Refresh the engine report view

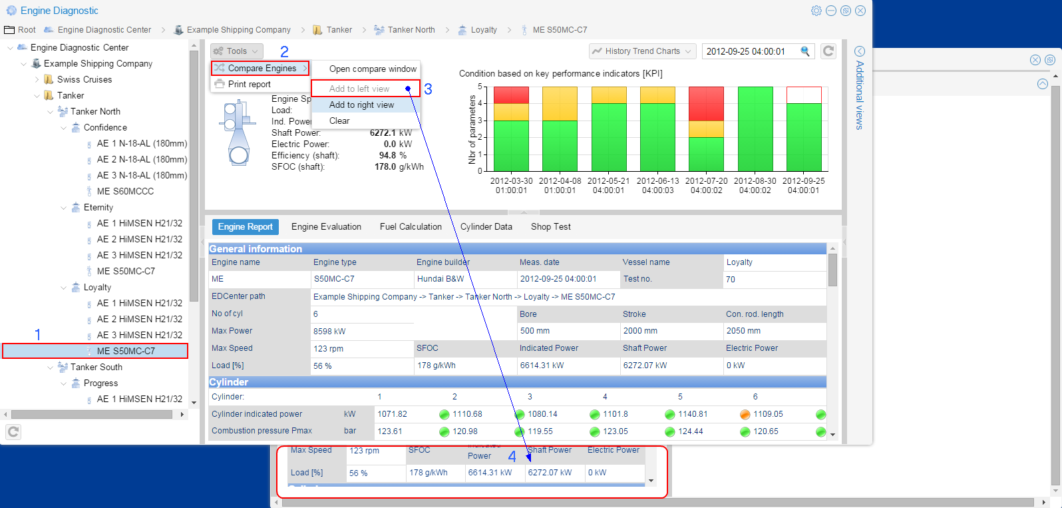click(x=828, y=51)
